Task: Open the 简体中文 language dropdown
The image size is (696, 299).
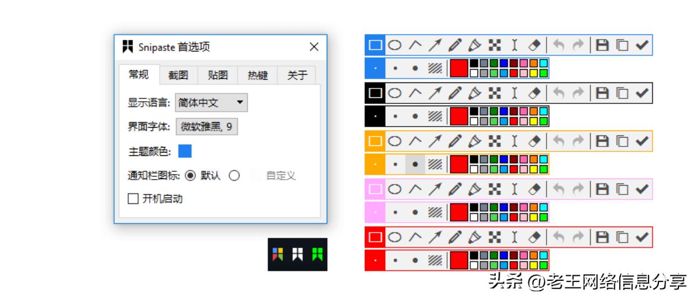Action: pyautogui.click(x=211, y=103)
